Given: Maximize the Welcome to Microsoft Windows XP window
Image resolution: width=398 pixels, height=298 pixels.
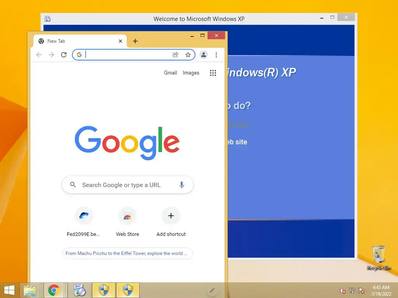Looking at the screenshot, I should click(x=332, y=17).
